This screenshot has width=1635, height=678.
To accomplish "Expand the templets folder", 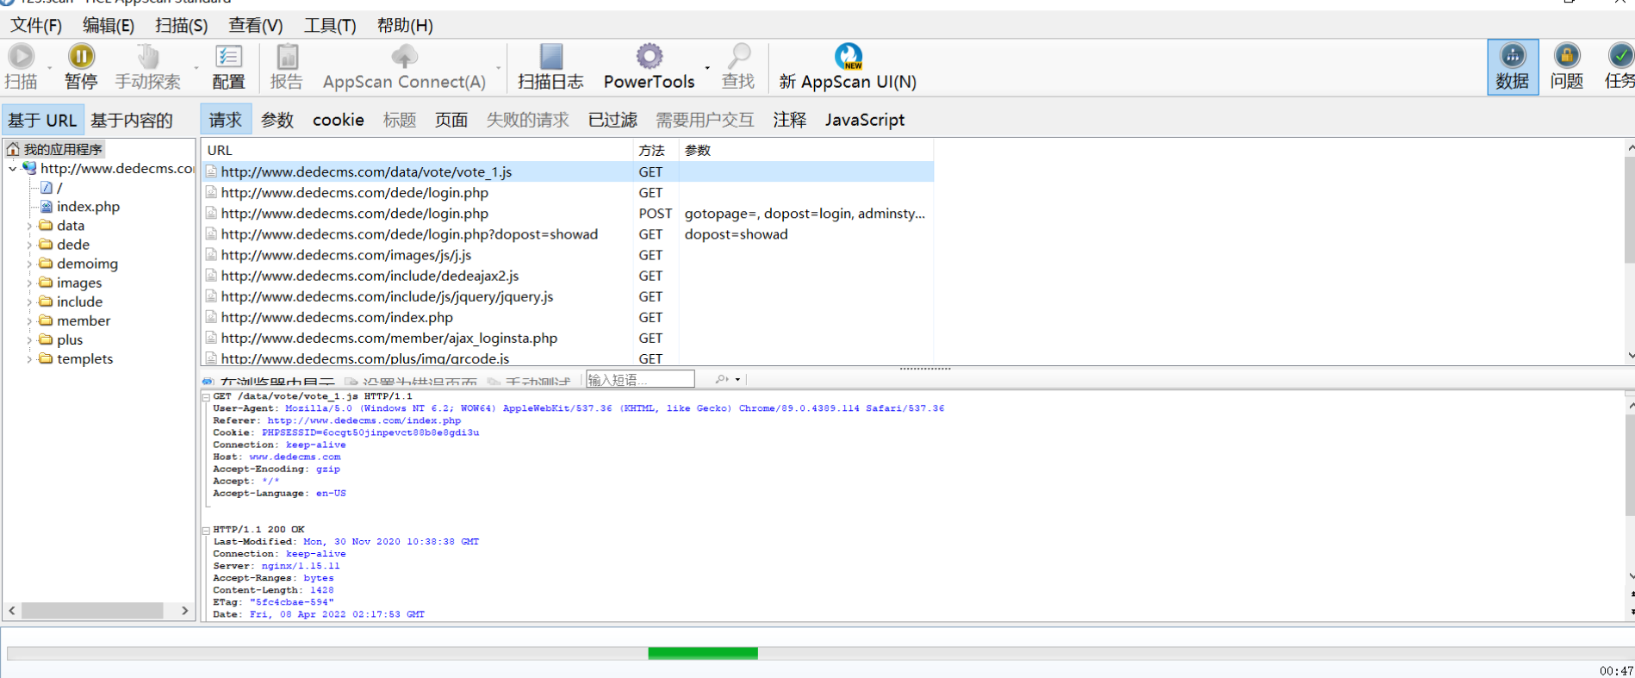I will tap(29, 358).
